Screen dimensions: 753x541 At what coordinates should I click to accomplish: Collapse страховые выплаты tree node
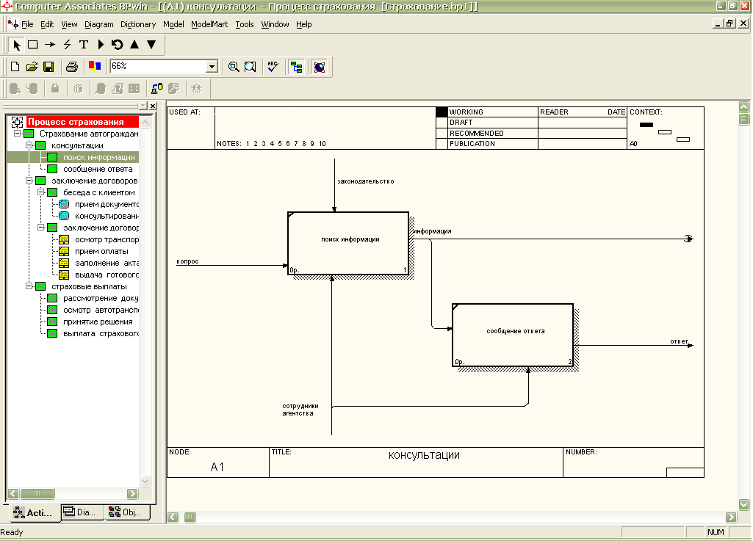pos(29,286)
